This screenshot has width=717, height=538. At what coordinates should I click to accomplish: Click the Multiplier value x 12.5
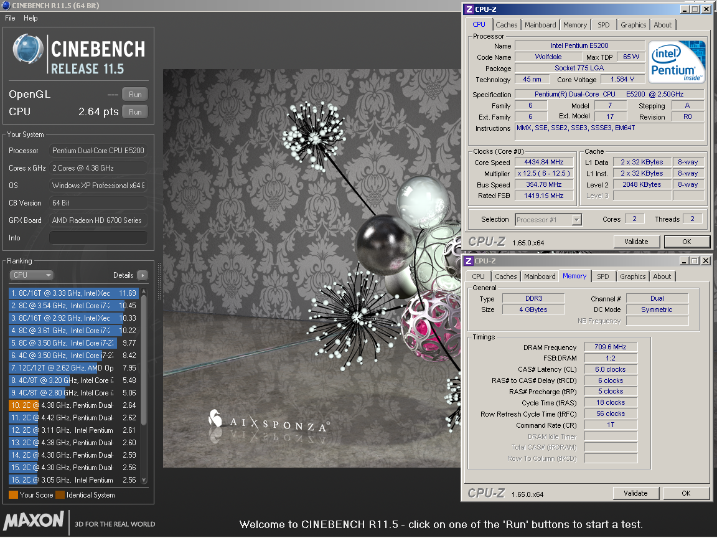(544, 173)
